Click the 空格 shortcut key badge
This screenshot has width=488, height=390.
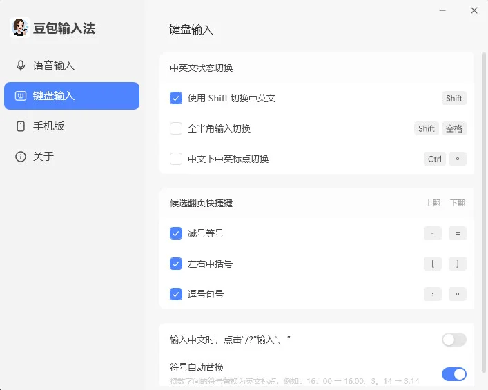pyautogui.click(x=454, y=128)
